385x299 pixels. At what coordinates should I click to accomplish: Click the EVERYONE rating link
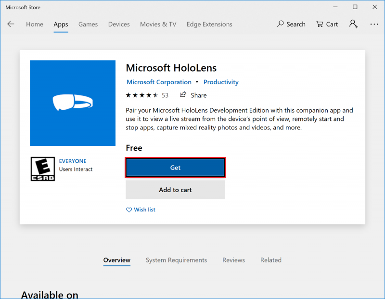(x=73, y=161)
